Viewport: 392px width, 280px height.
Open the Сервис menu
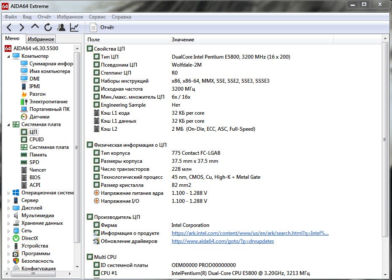(97, 17)
